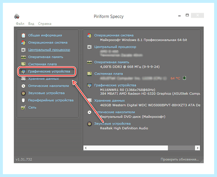
Task: Click the Speccy app icon in title bar
Action: 17,16
